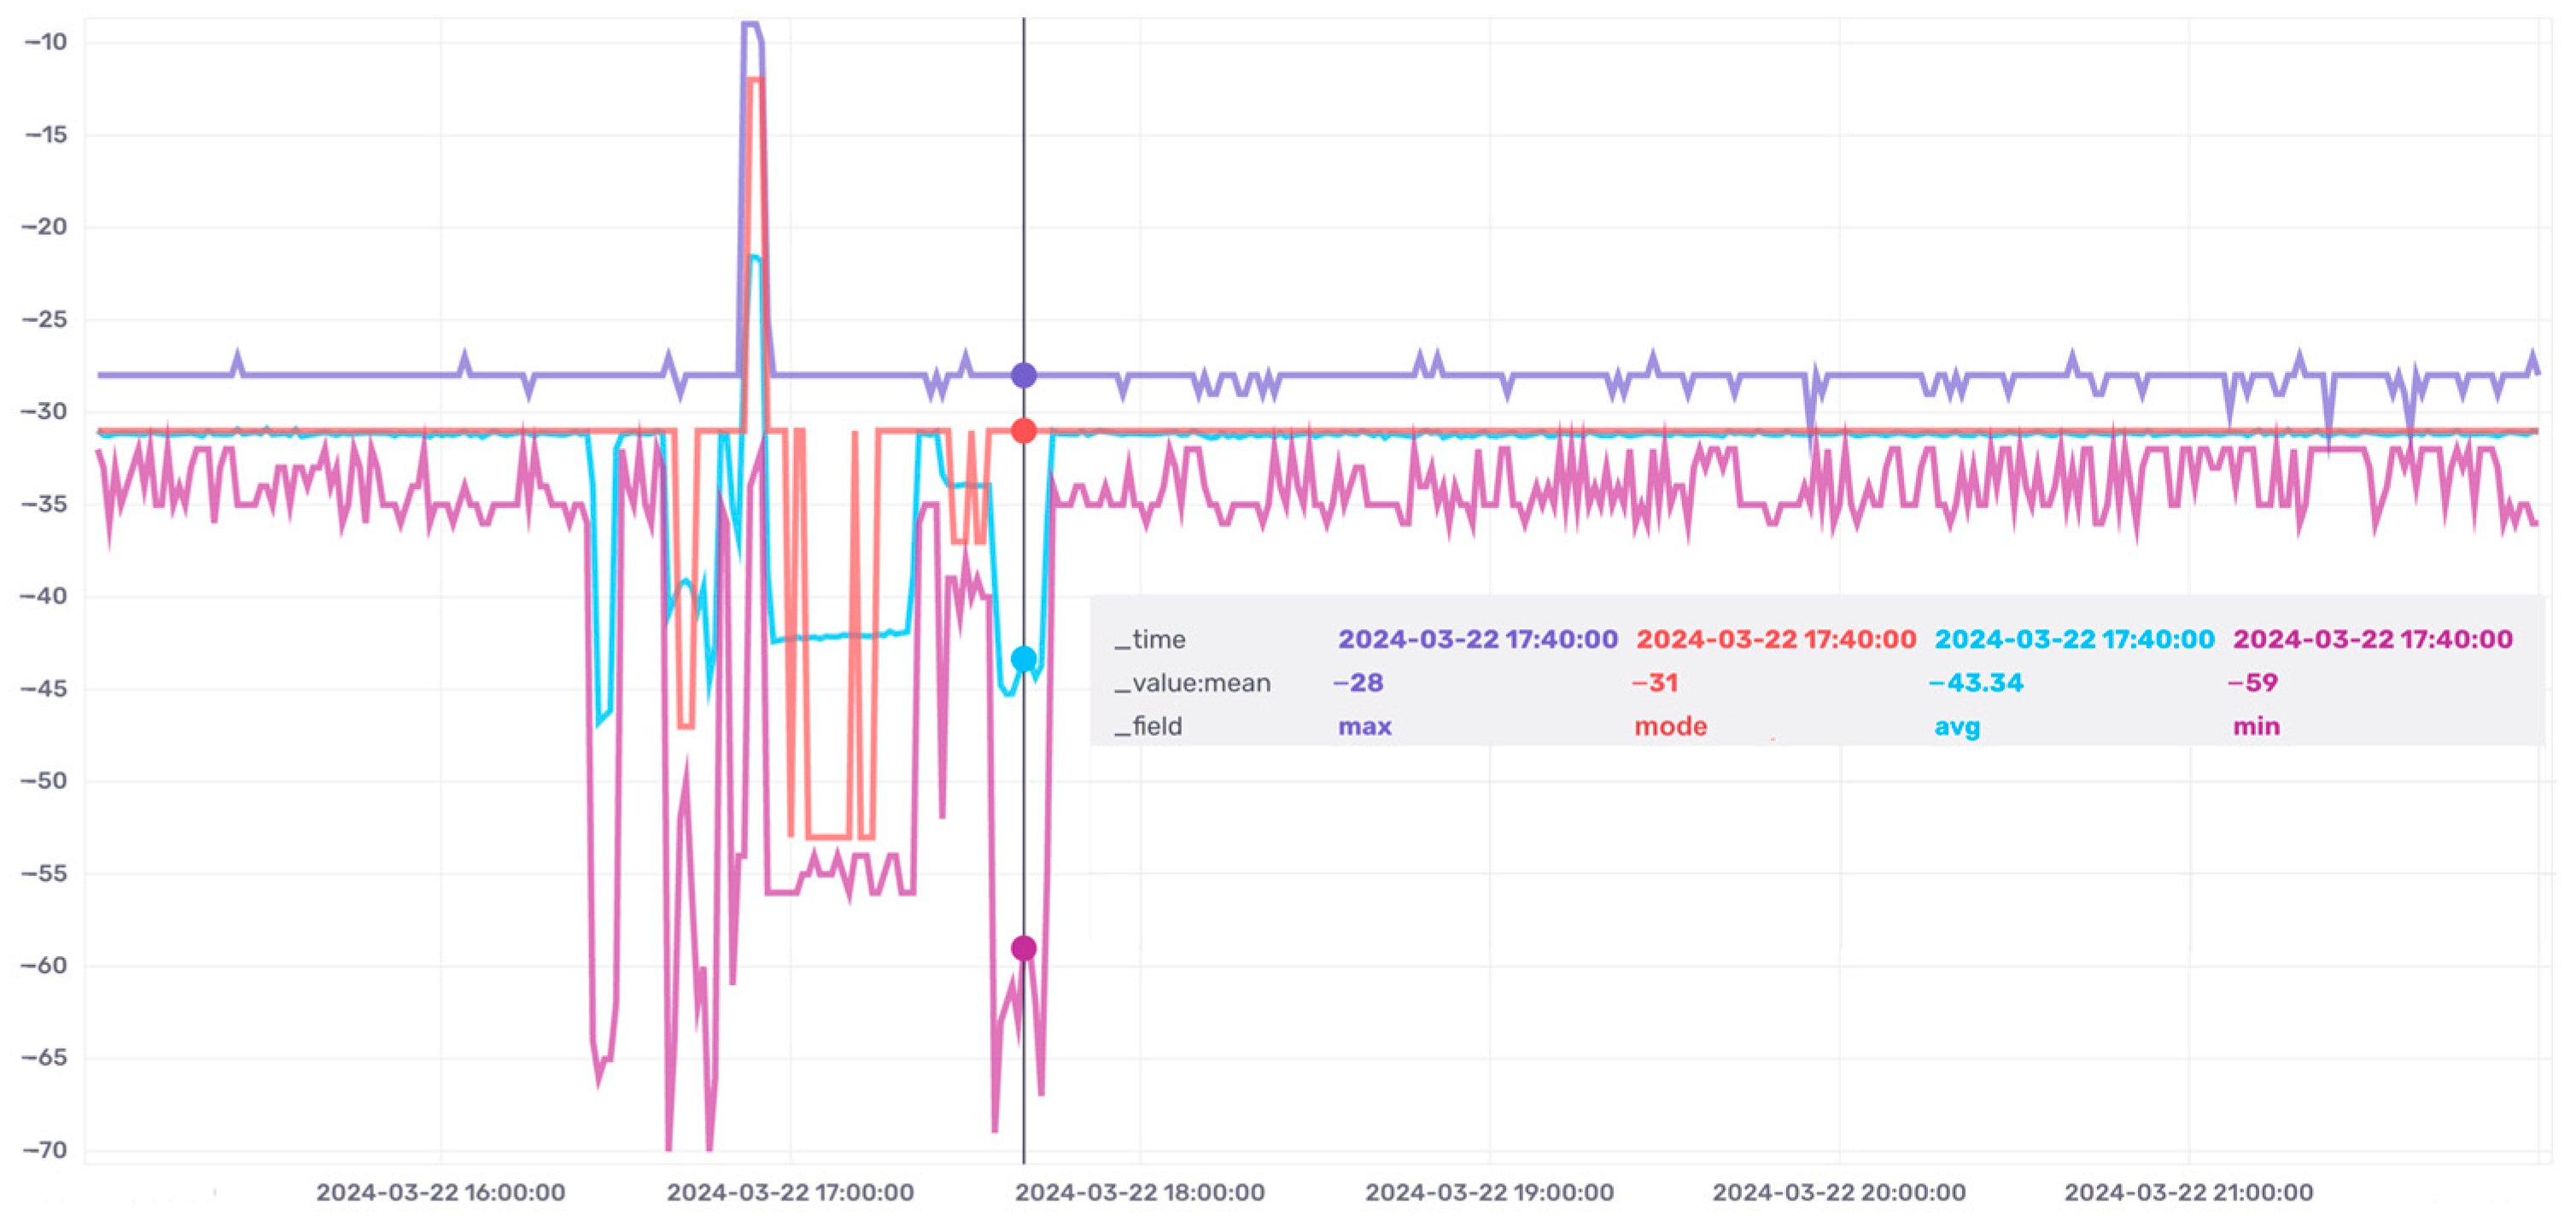Click the 'avg' field label in tooltip
Screen dimensions: 2576x1232
(1956, 727)
